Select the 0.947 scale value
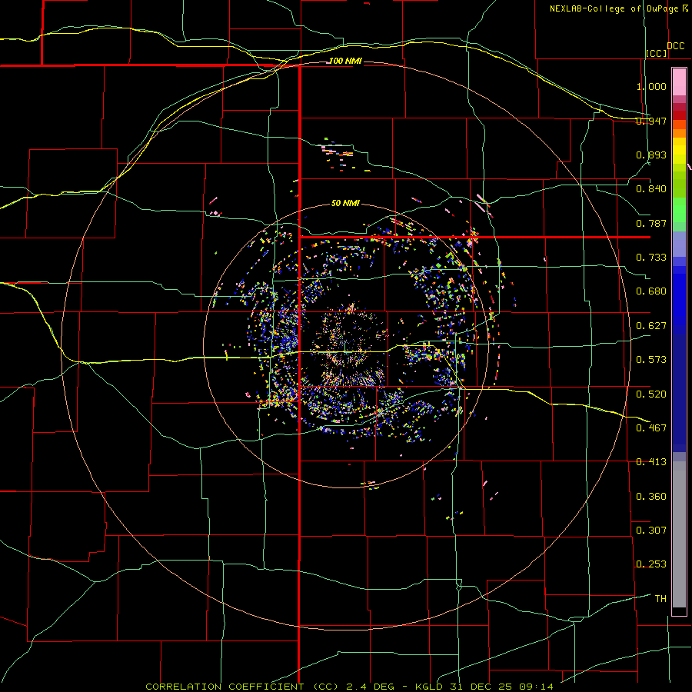Viewport: 692px width, 692px height. click(651, 121)
